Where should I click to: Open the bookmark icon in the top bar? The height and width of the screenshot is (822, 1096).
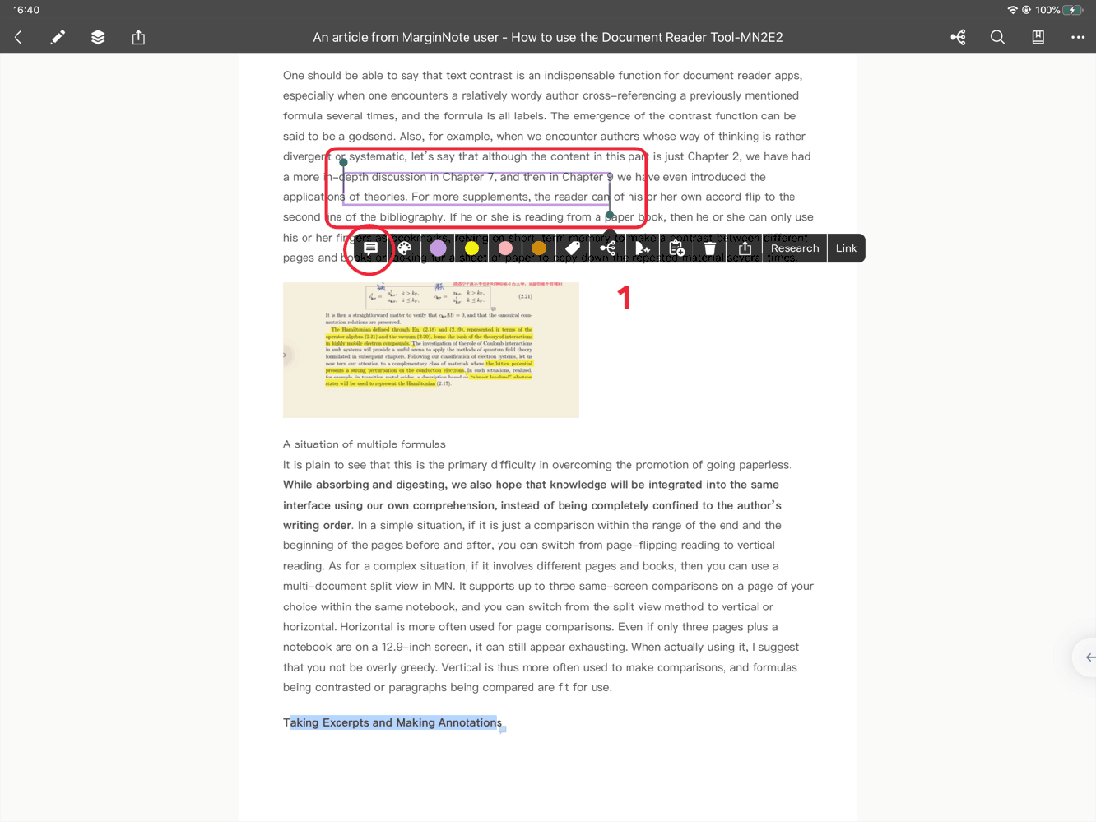(1038, 37)
